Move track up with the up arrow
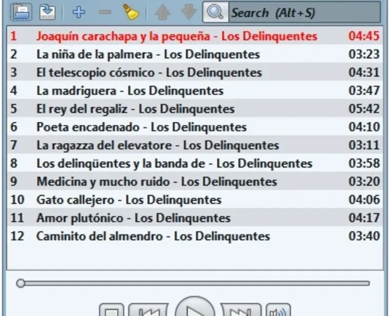389x316 pixels. 163,12
